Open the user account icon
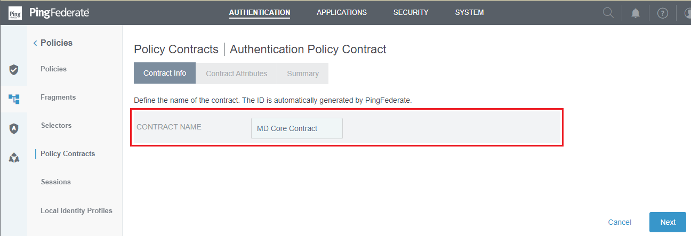The height and width of the screenshot is (236, 691). tap(687, 13)
